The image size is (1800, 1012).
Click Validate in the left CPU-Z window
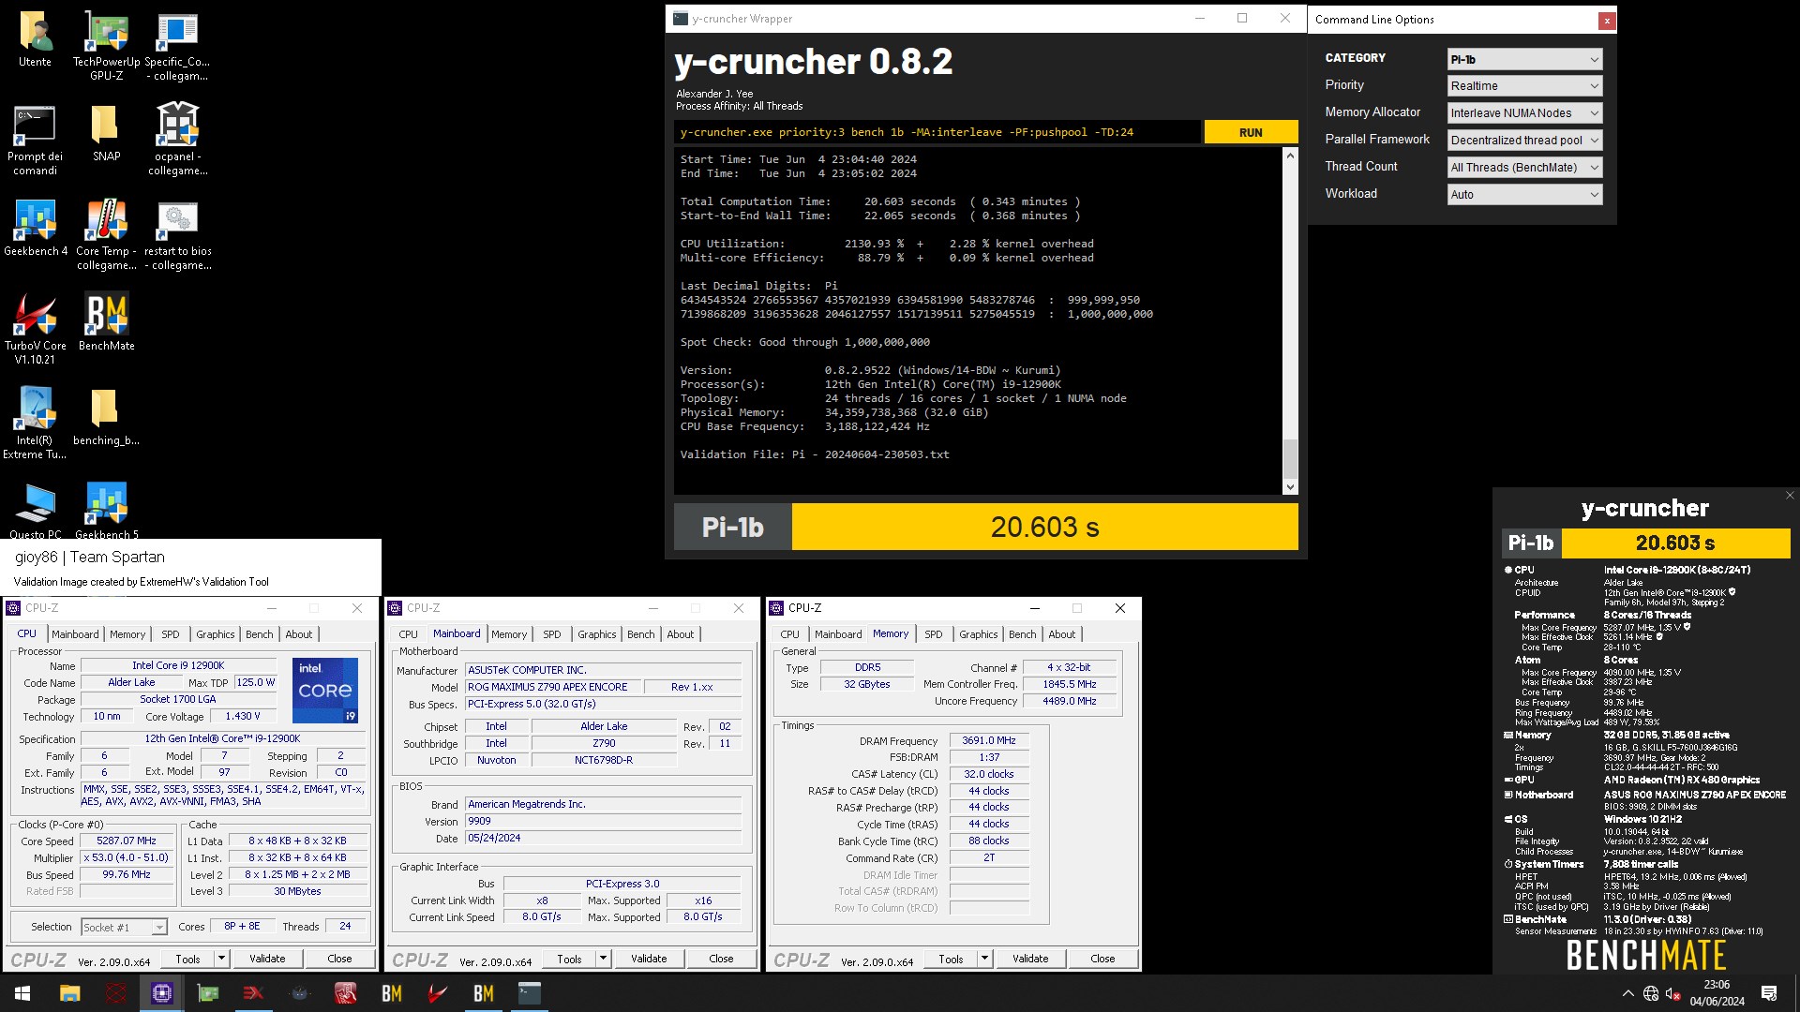[267, 959]
